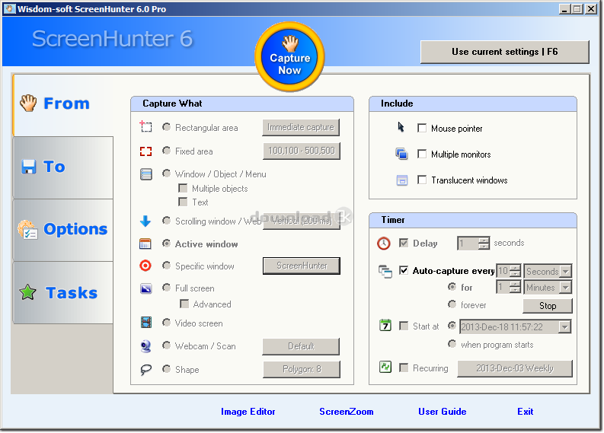Image resolution: width=604 pixels, height=433 pixels.
Task: Click the checklist icon on Options tab
Action: (x=27, y=229)
